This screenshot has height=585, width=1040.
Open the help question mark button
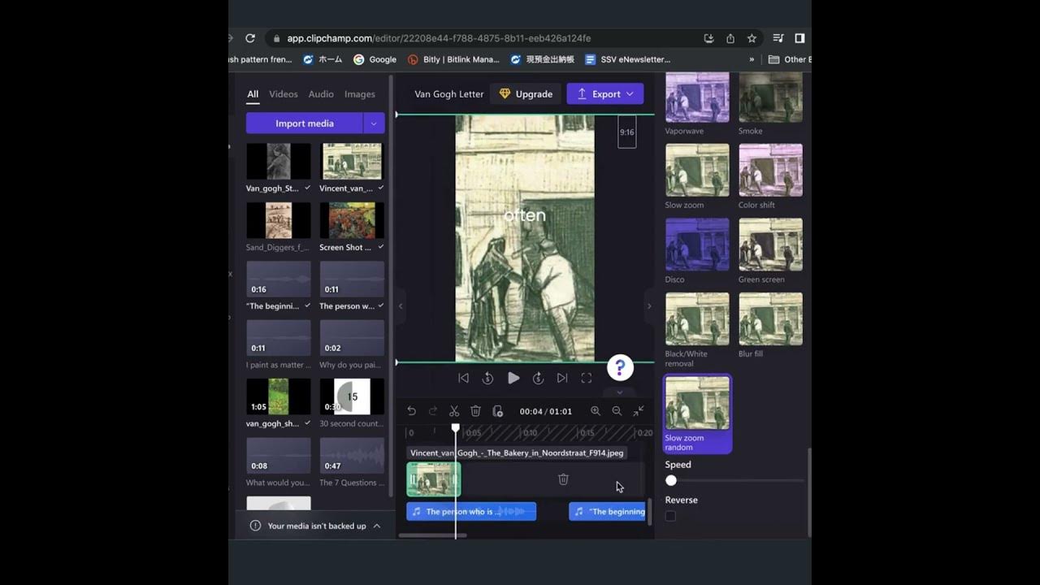(620, 367)
